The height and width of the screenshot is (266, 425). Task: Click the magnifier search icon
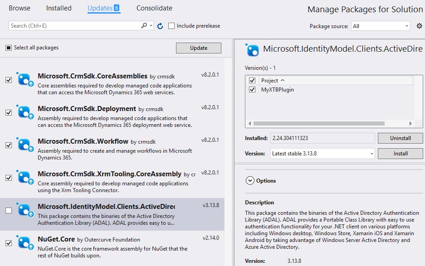144,25
